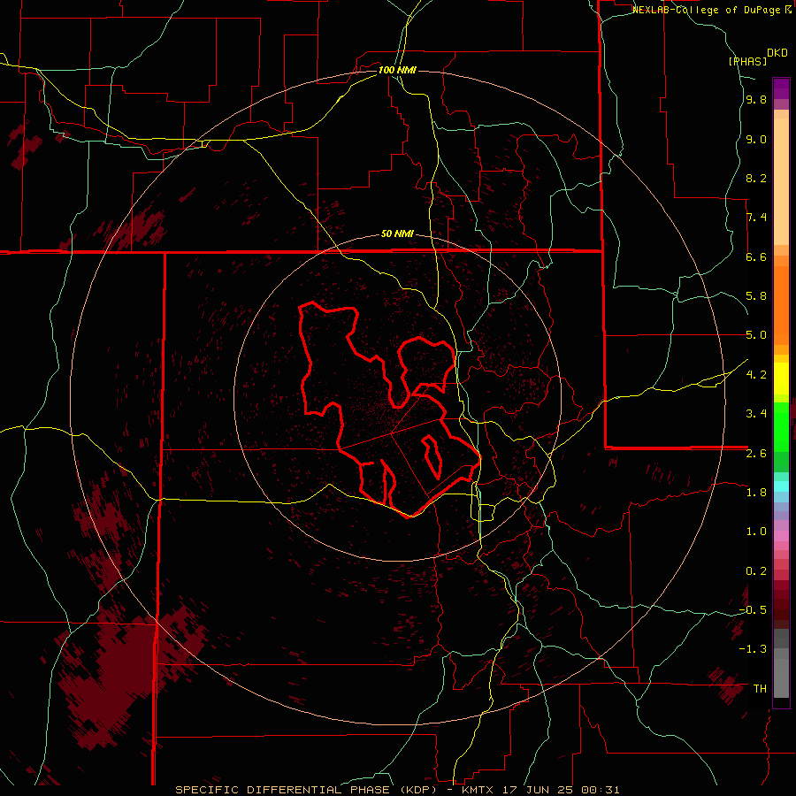Image resolution: width=796 pixels, height=796 pixels.
Task: Pick the cyan segment of the color scale
Action: [x=781, y=486]
